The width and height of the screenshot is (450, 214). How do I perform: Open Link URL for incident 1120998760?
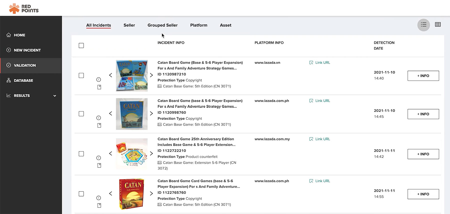(320, 101)
